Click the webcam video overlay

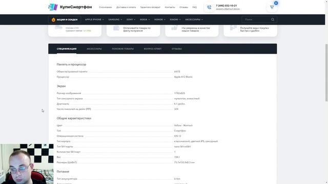[27, 164]
